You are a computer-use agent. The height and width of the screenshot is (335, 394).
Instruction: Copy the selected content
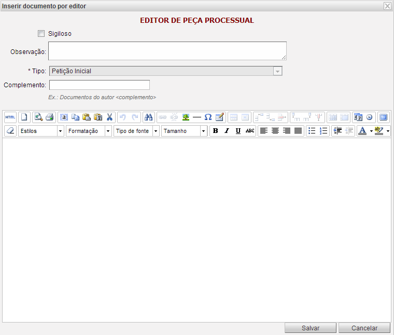click(75, 117)
